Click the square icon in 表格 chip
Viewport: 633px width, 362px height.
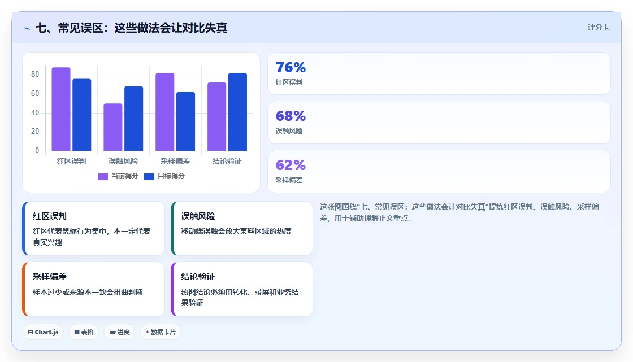[77, 333]
